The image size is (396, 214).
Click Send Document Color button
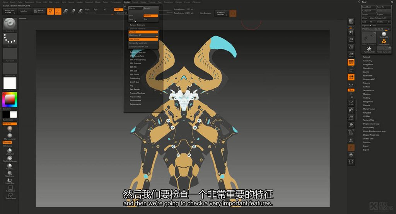pyautogui.click(x=143, y=47)
